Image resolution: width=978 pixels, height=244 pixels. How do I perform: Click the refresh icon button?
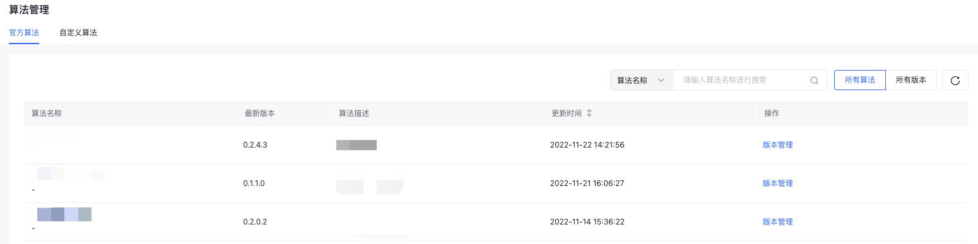(955, 80)
